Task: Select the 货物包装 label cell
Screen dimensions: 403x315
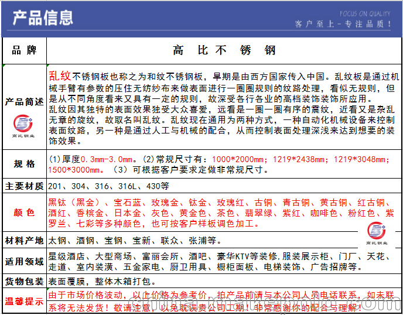Action: coord(25,282)
